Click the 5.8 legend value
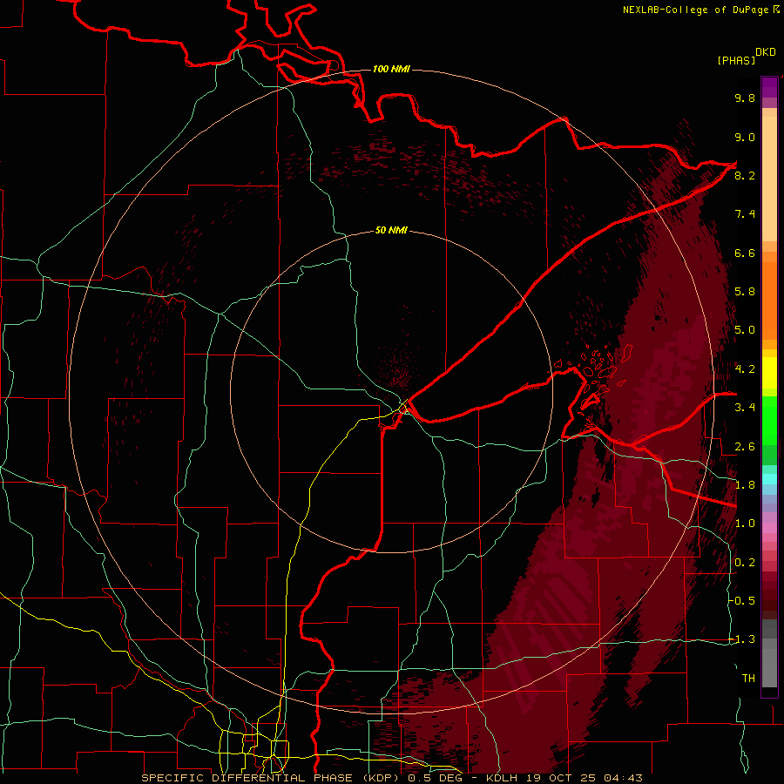This screenshot has width=784, height=784. pos(745,292)
